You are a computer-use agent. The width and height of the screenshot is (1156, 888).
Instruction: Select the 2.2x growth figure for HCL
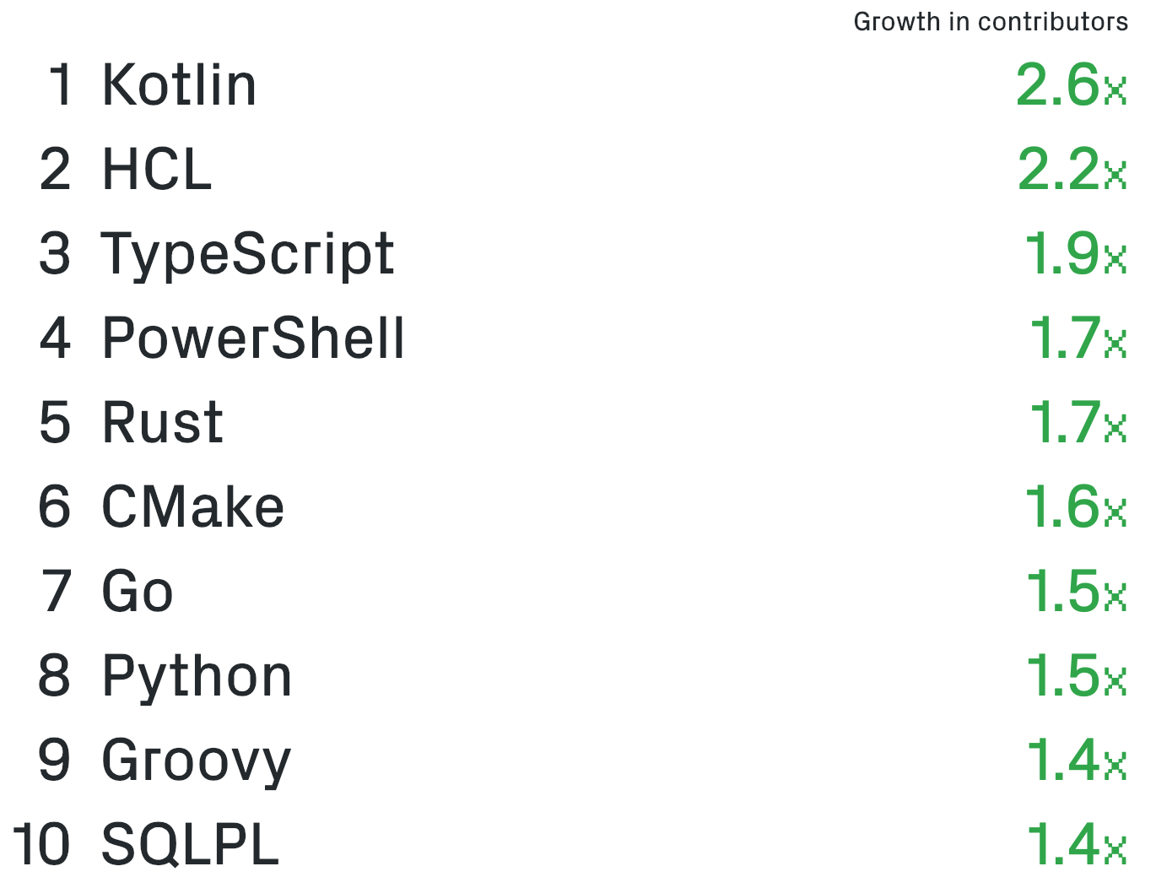[x=1072, y=170]
